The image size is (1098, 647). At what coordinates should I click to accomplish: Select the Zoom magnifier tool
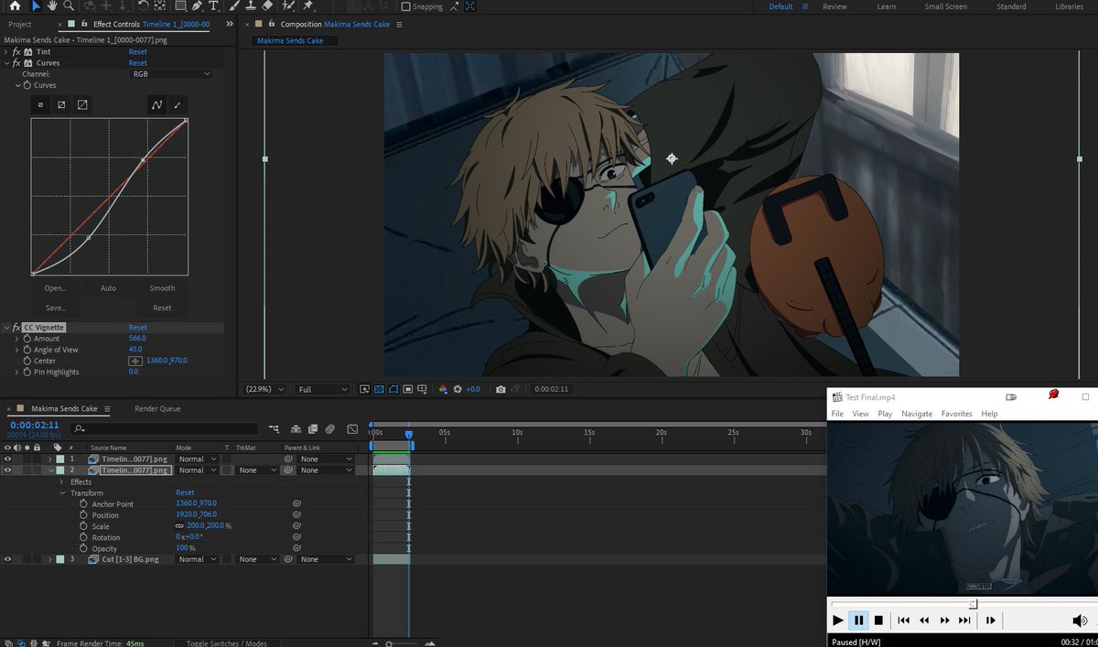pos(70,5)
